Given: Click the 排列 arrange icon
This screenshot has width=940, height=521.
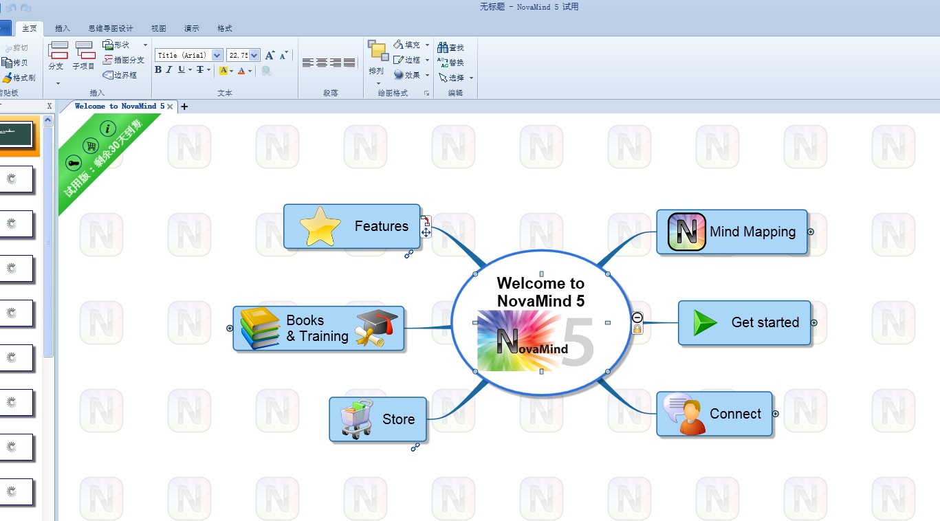Looking at the screenshot, I should click(378, 50).
